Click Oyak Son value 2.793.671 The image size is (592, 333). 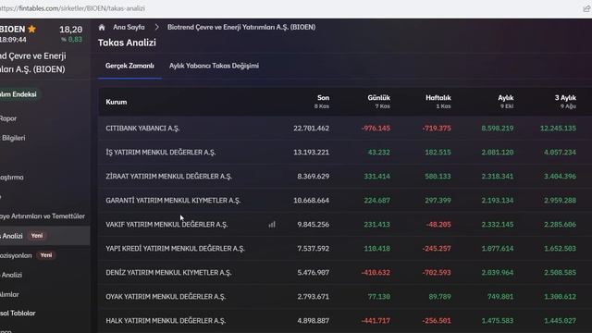[x=313, y=297]
